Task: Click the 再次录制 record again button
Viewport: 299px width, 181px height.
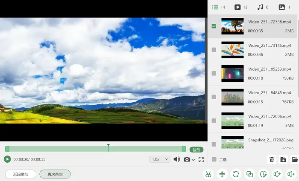Action: point(55,174)
